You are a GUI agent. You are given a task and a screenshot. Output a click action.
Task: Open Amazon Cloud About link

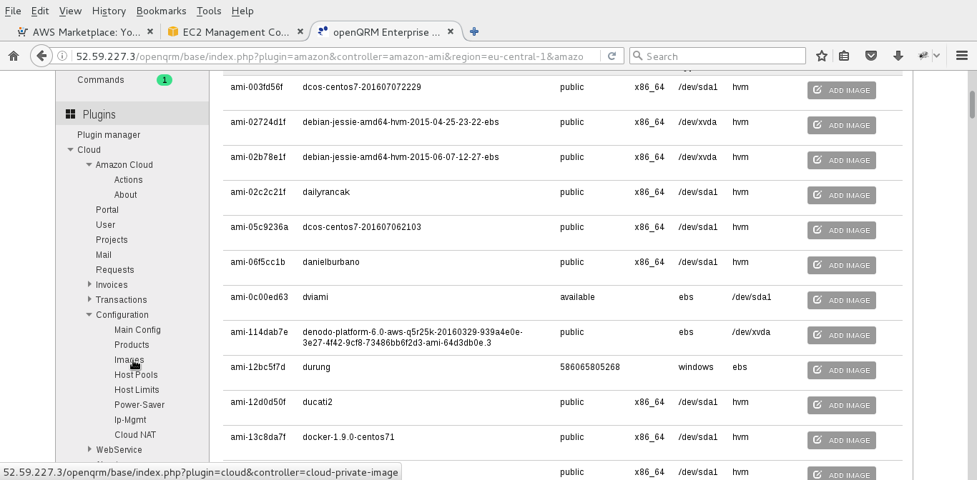point(125,195)
